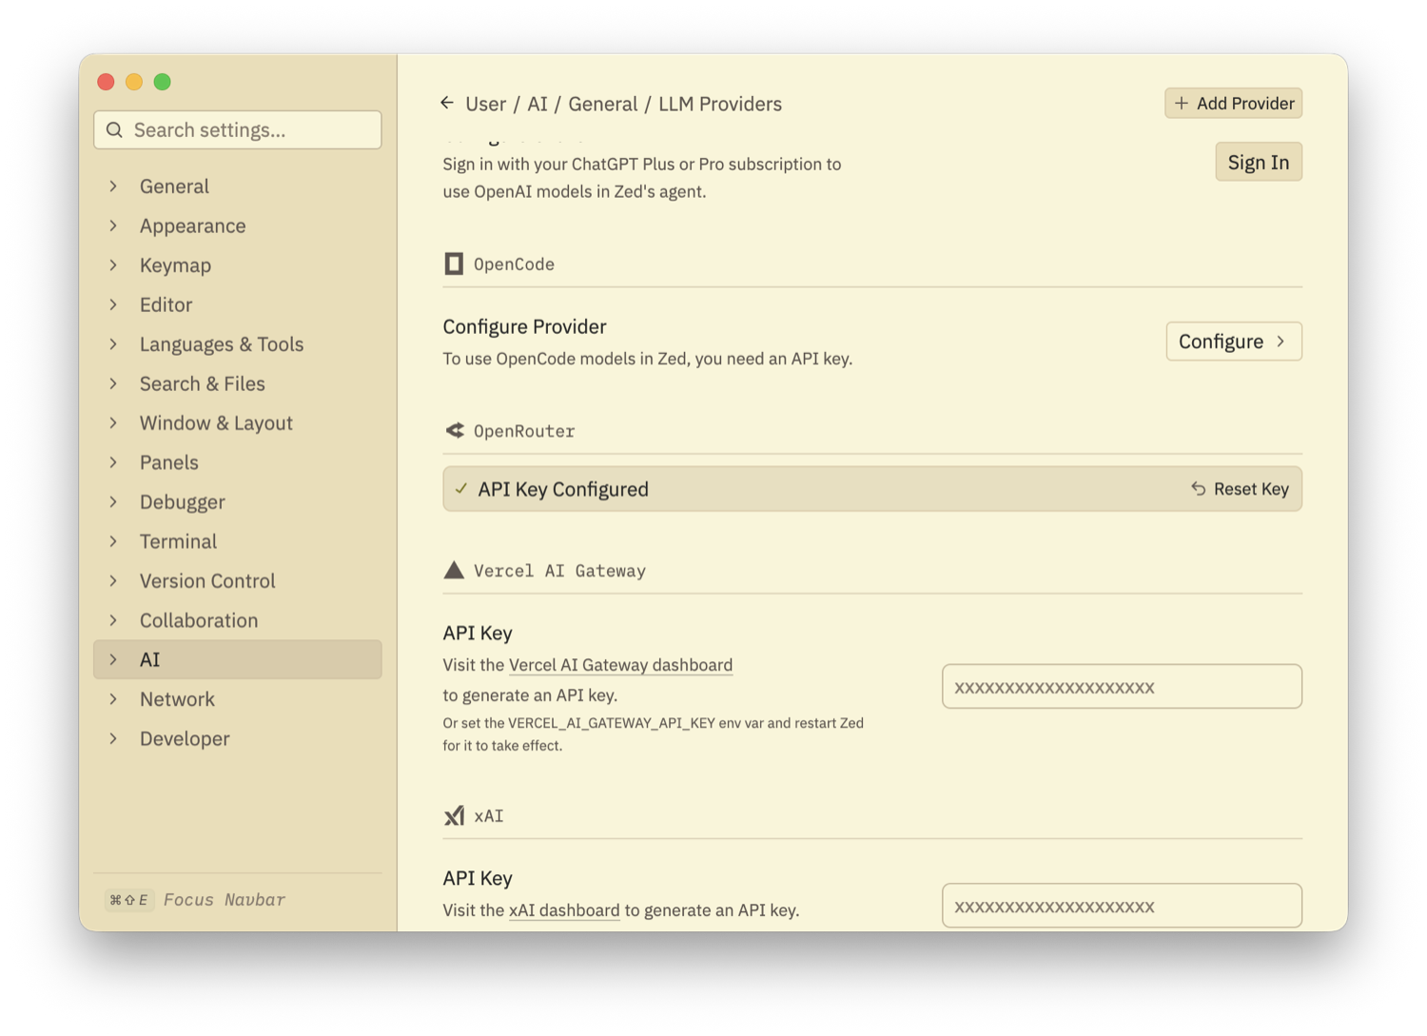Click the Reset Key undo arrow icon

click(1199, 489)
